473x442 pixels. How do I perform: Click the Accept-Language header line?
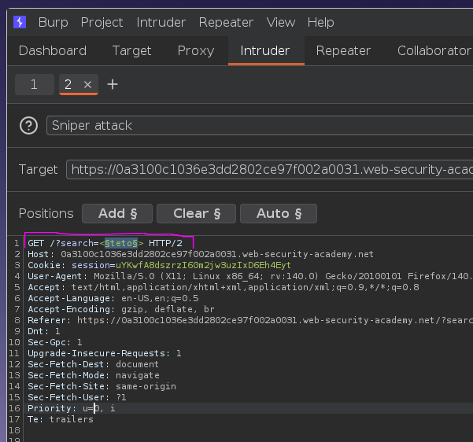pos(113,298)
